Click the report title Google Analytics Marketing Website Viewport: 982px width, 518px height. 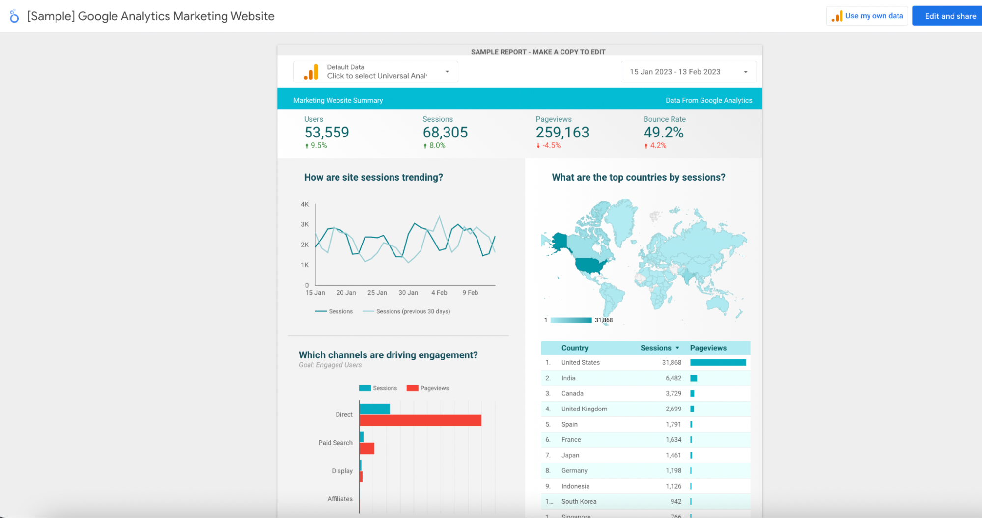pyautogui.click(x=151, y=16)
